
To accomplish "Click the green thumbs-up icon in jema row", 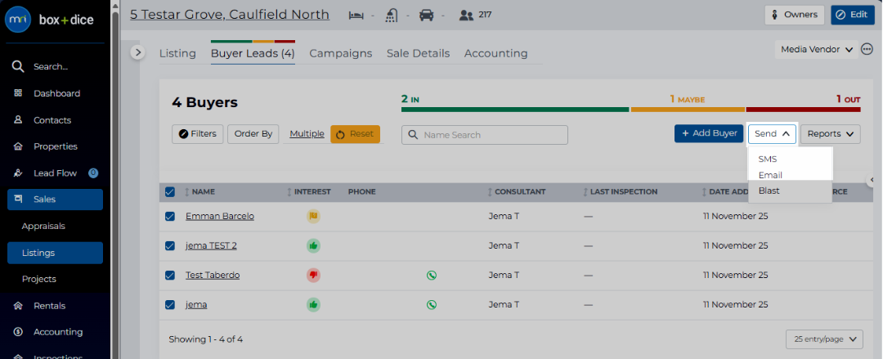I will click(314, 304).
